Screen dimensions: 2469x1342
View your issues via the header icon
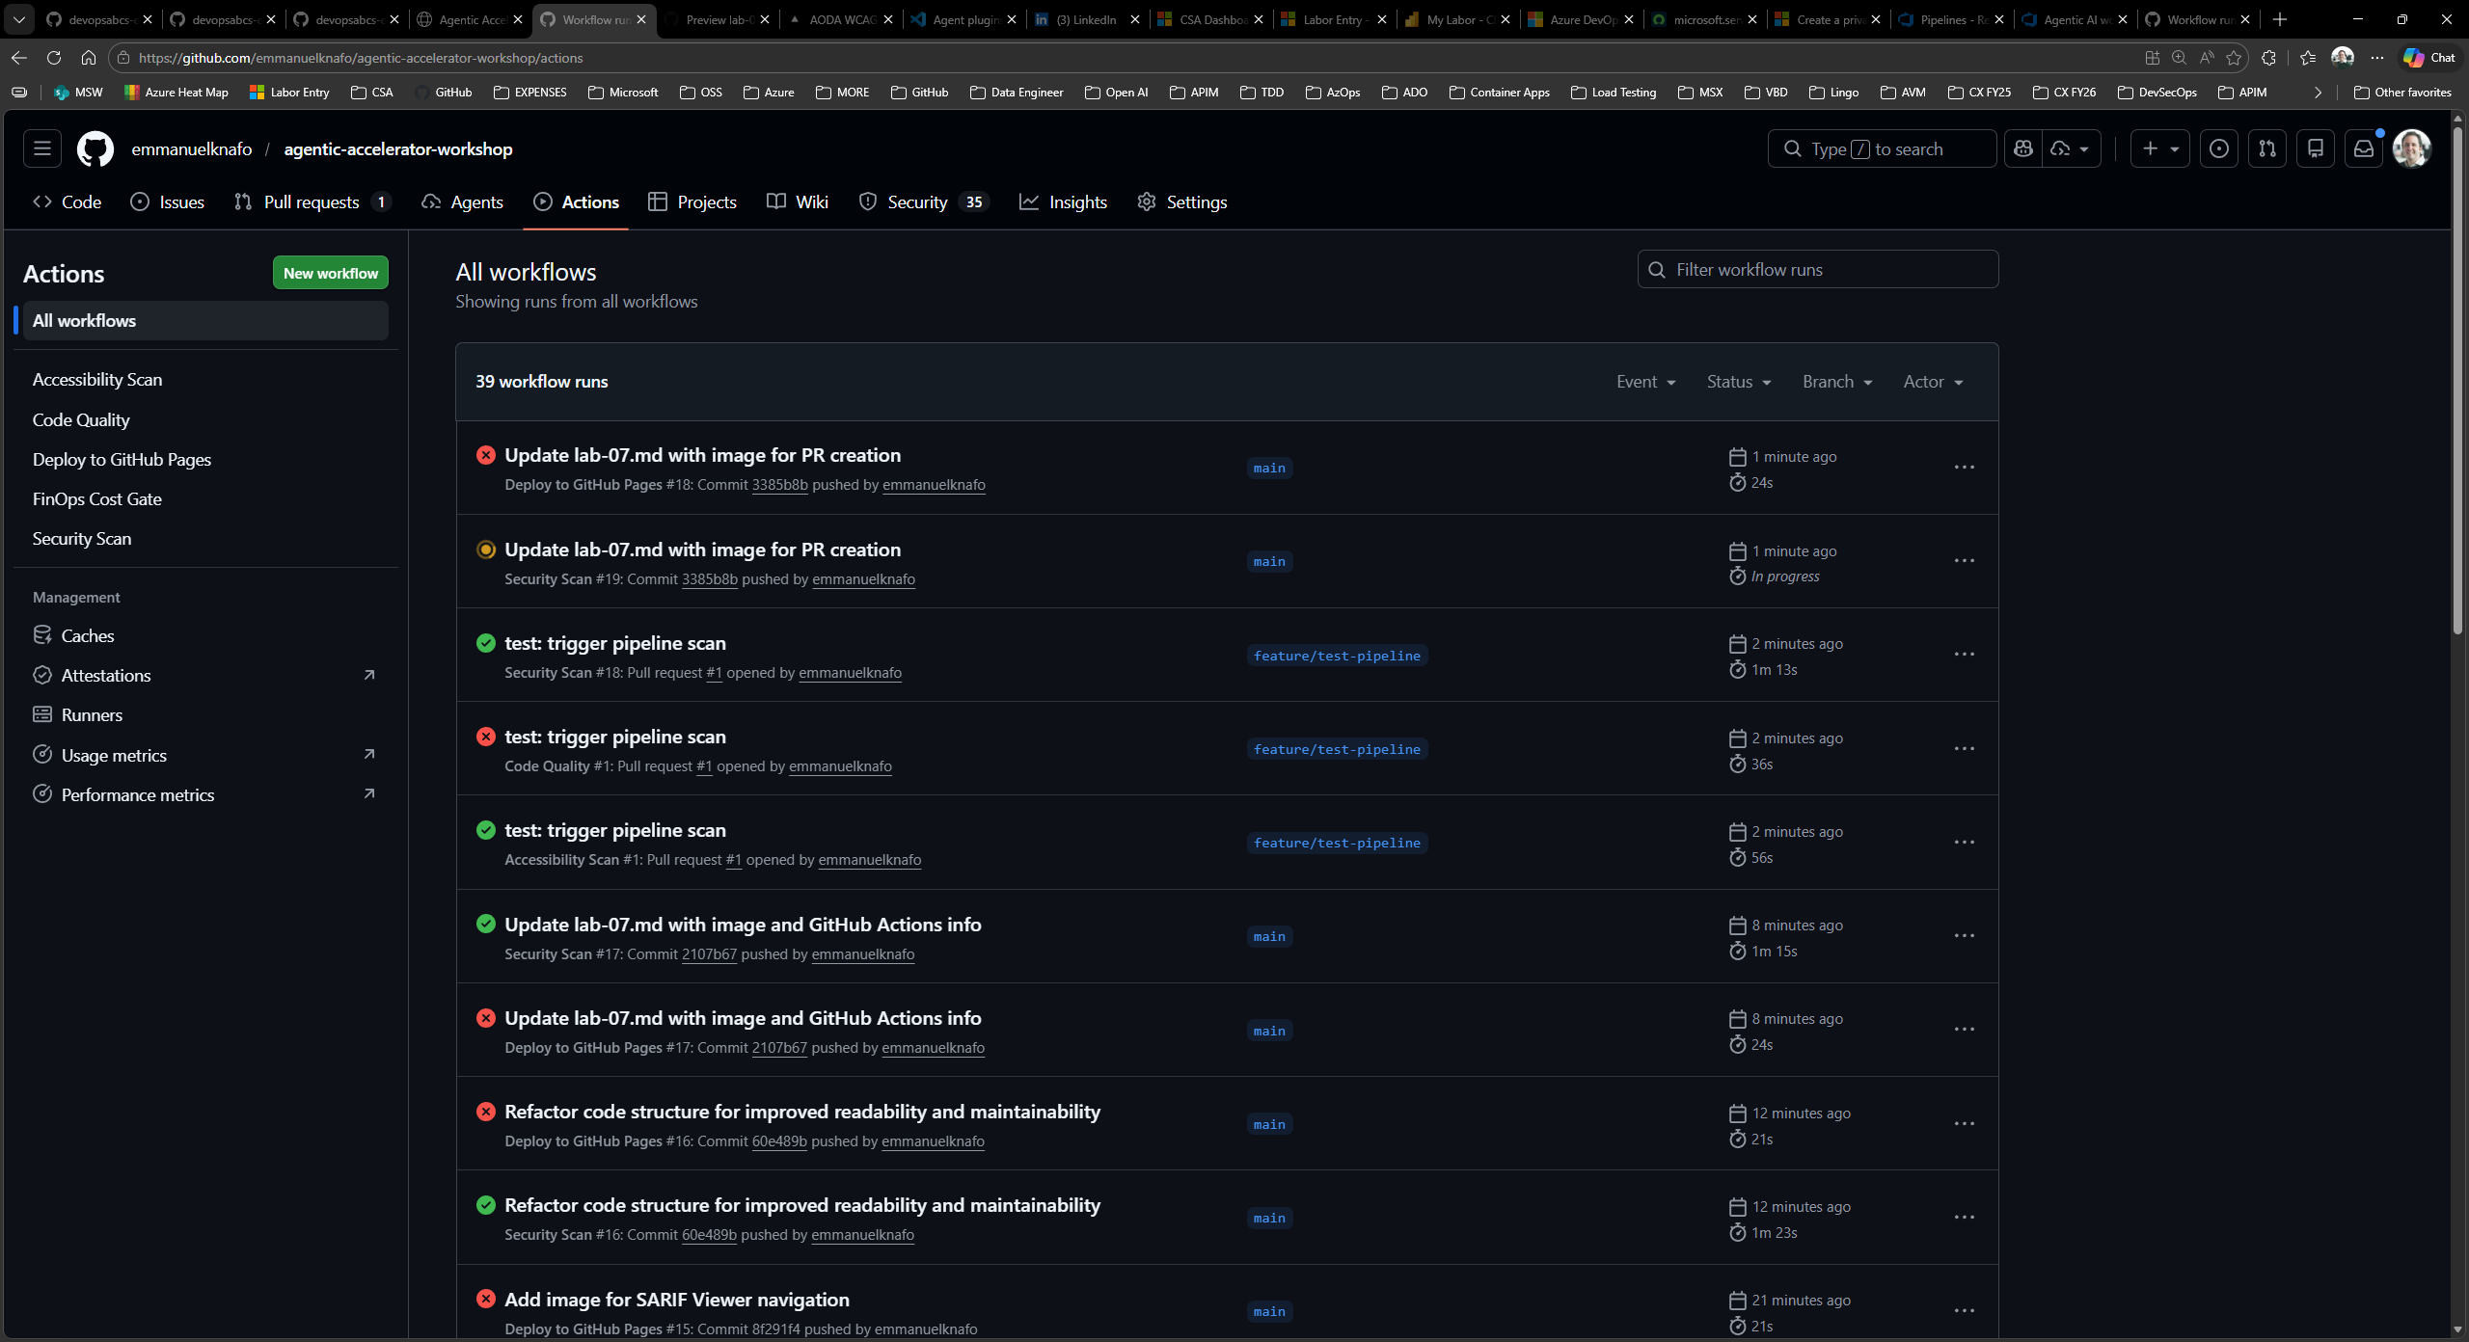tap(2219, 148)
